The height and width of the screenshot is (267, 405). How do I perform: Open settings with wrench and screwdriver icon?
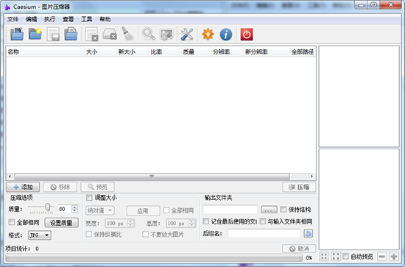pos(187,34)
